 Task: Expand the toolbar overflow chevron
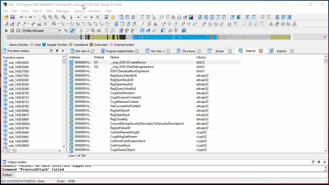coord(78,17)
